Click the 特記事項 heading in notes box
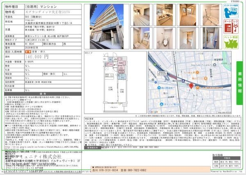Screen dimensions: 246x175 coord(89,119)
